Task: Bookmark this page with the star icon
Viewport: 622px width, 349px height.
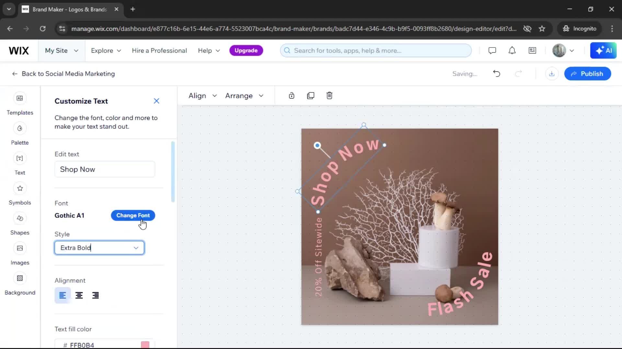Action: [x=542, y=29]
